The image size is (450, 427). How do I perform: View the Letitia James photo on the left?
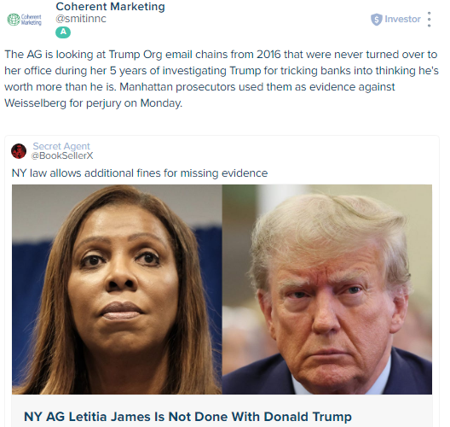(117, 290)
